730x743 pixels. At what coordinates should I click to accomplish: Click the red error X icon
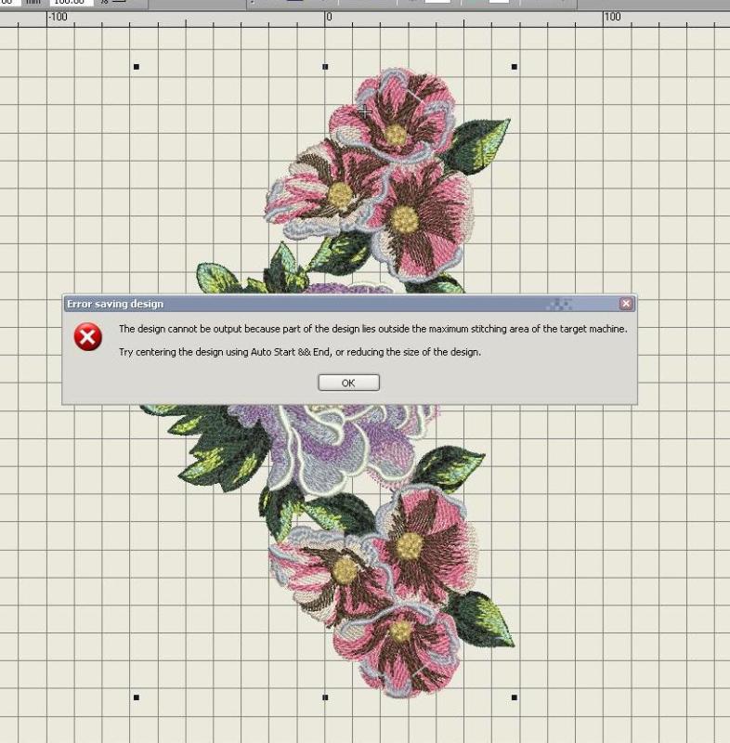click(x=87, y=337)
